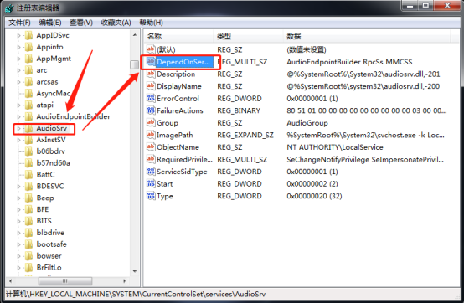Click the tree horizontal scrollbar thumb

65,280
